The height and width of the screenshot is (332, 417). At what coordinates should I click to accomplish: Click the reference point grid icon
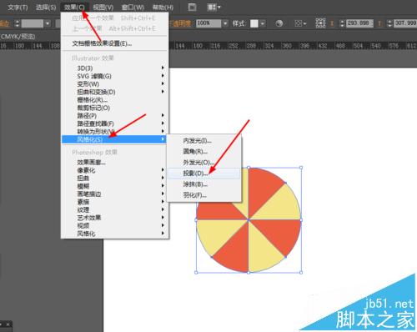coord(320,23)
